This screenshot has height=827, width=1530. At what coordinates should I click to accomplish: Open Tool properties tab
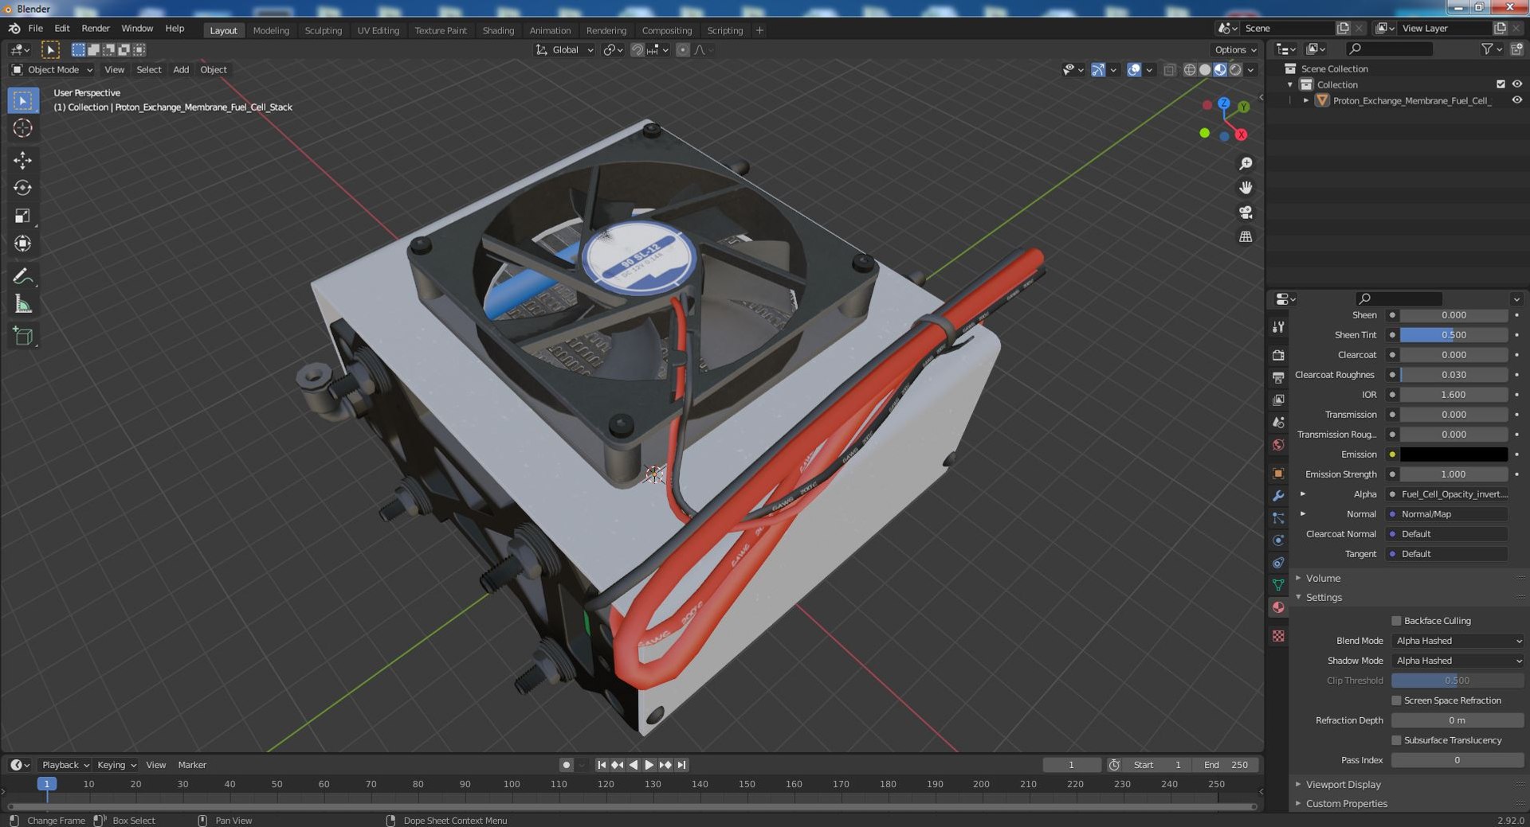1278,327
